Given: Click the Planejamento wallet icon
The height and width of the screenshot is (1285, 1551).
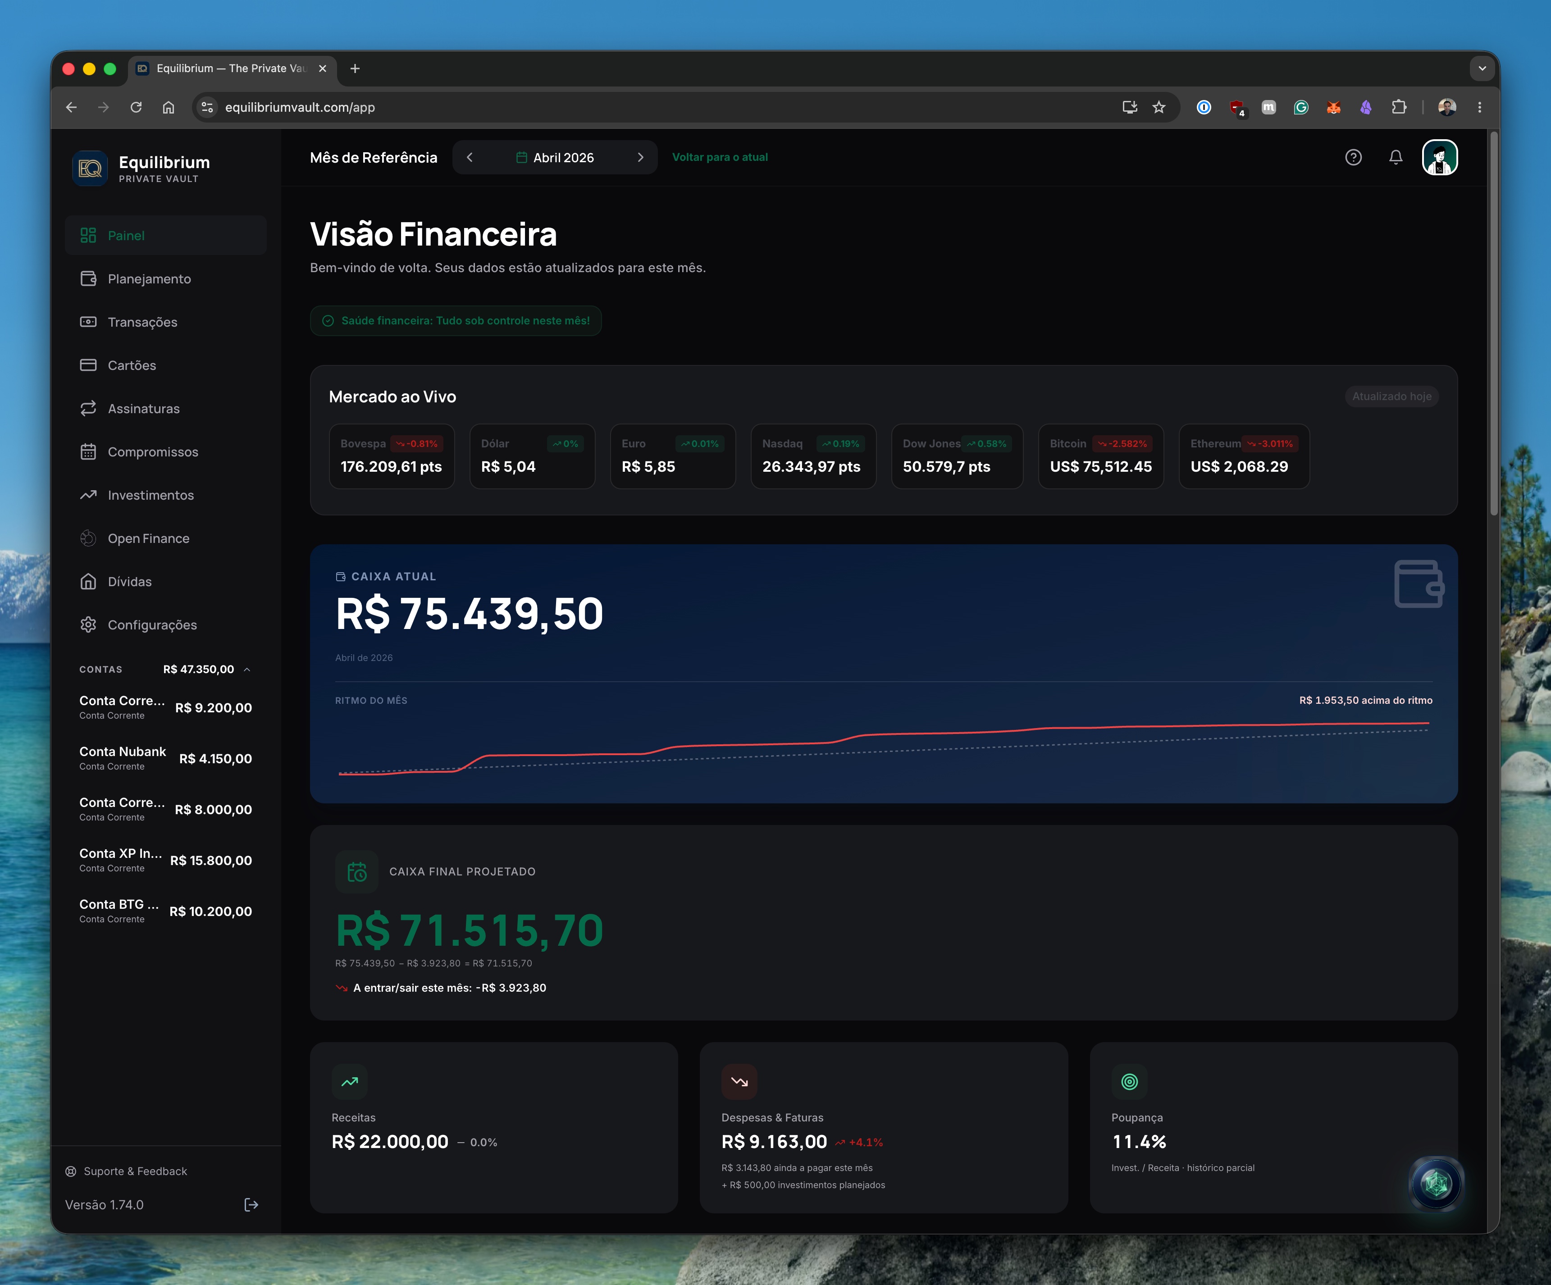Looking at the screenshot, I should (88, 278).
